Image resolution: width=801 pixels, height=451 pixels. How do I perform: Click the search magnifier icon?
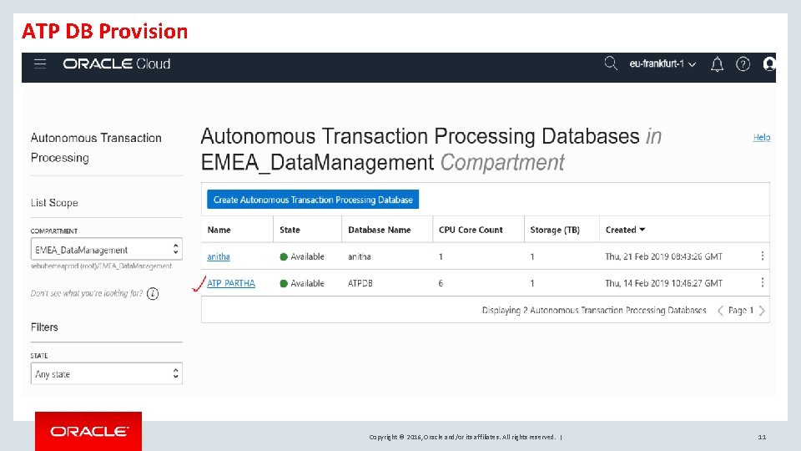[x=611, y=63]
